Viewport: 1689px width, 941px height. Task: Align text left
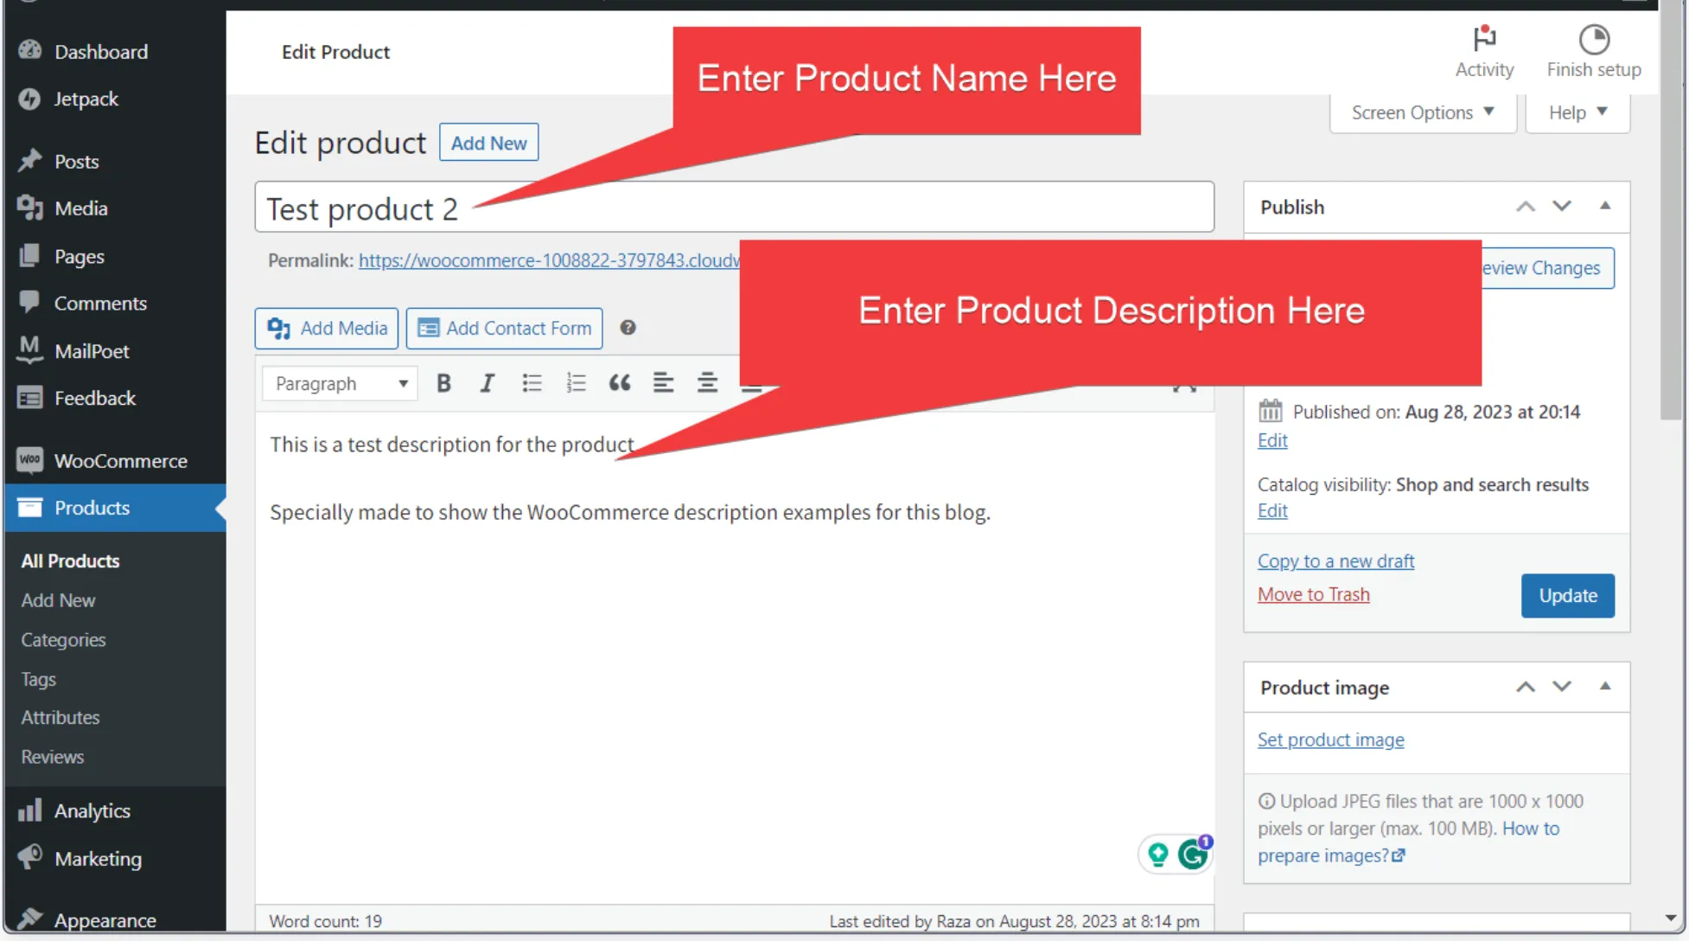pos(664,383)
